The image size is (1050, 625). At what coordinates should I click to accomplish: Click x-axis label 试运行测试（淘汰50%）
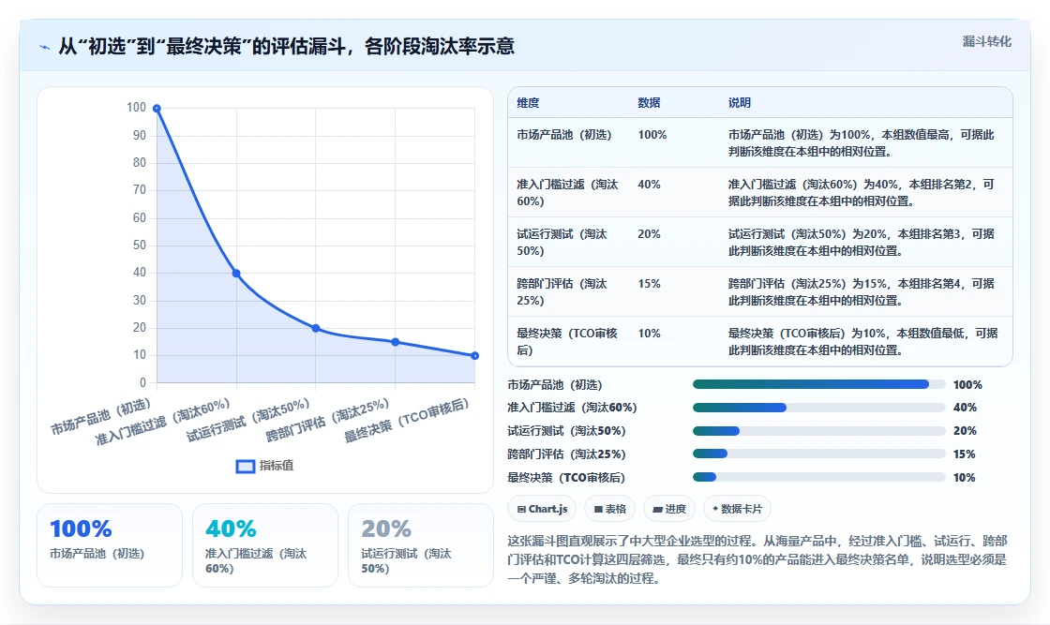[247, 420]
